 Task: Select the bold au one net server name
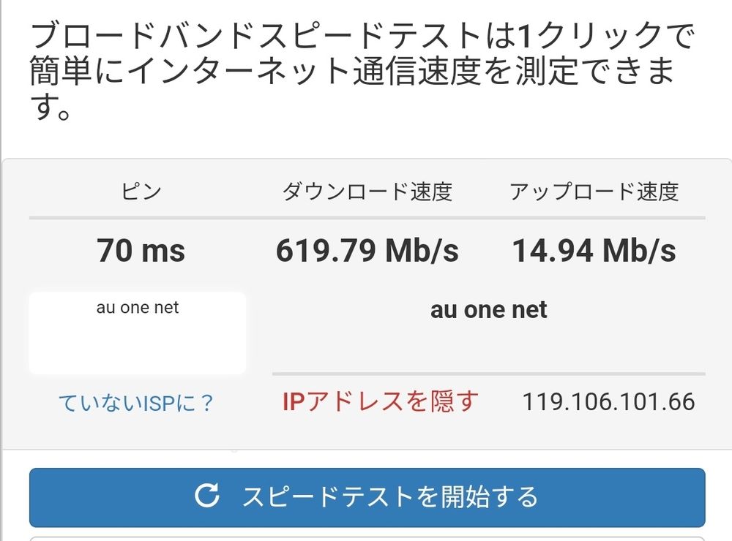488,309
